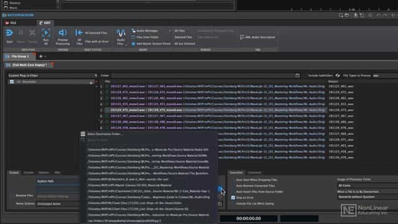Click the save icon in title bar
The height and width of the screenshot is (224, 398).
coord(356,15)
